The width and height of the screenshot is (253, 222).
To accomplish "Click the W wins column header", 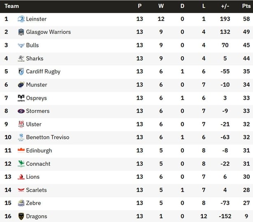I will click(161, 6).
